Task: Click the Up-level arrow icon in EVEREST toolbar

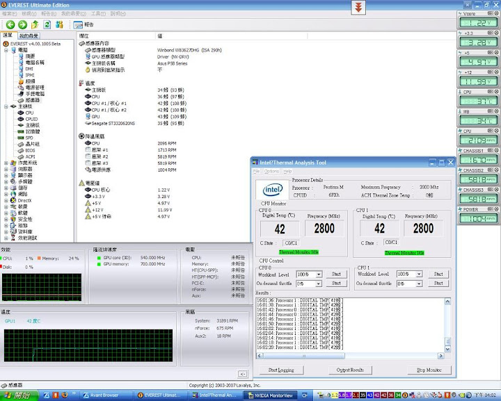Action: (x=35, y=24)
